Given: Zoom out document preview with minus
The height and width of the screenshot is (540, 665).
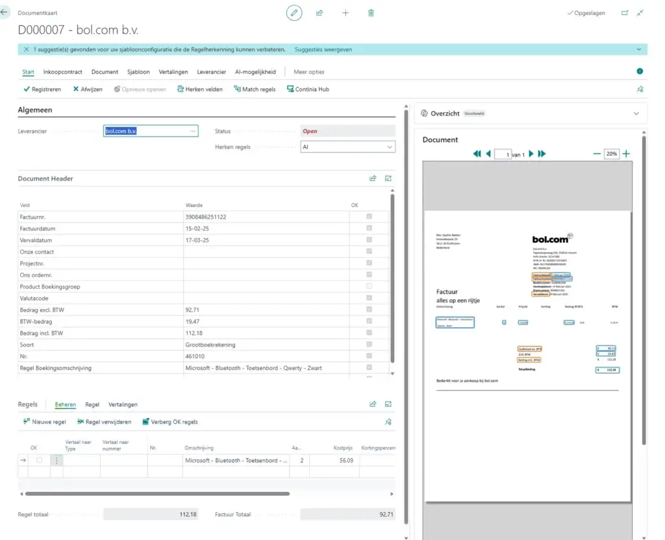Looking at the screenshot, I should tap(597, 153).
